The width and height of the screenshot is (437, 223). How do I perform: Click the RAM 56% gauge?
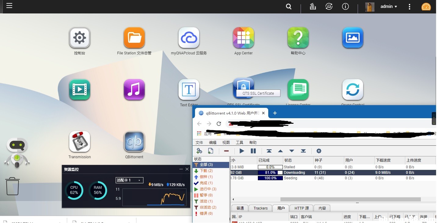pyautogui.click(x=98, y=190)
